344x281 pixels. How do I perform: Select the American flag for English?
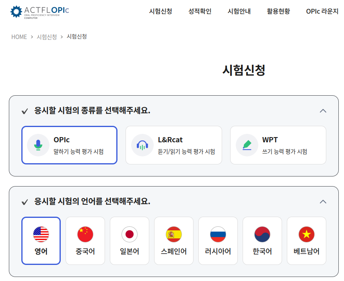click(41, 234)
